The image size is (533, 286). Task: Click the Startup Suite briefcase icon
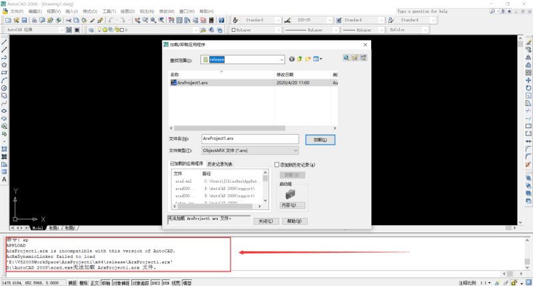290,194
